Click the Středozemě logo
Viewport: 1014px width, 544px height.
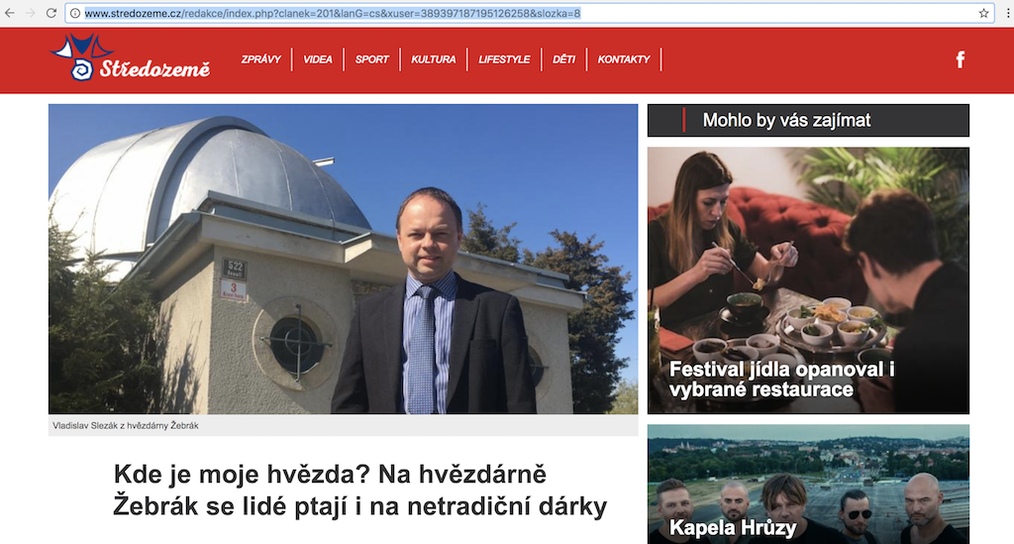click(130, 57)
